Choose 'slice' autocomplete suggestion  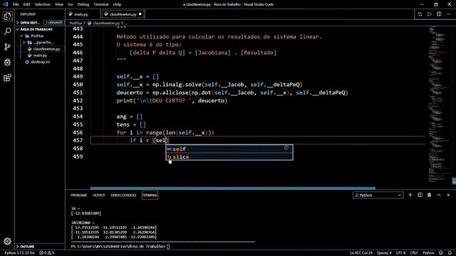(229, 156)
